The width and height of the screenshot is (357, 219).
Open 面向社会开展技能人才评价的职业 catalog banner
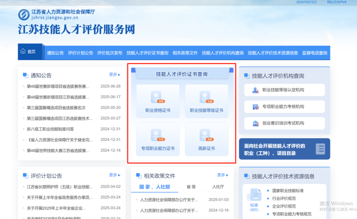(x=284, y=149)
